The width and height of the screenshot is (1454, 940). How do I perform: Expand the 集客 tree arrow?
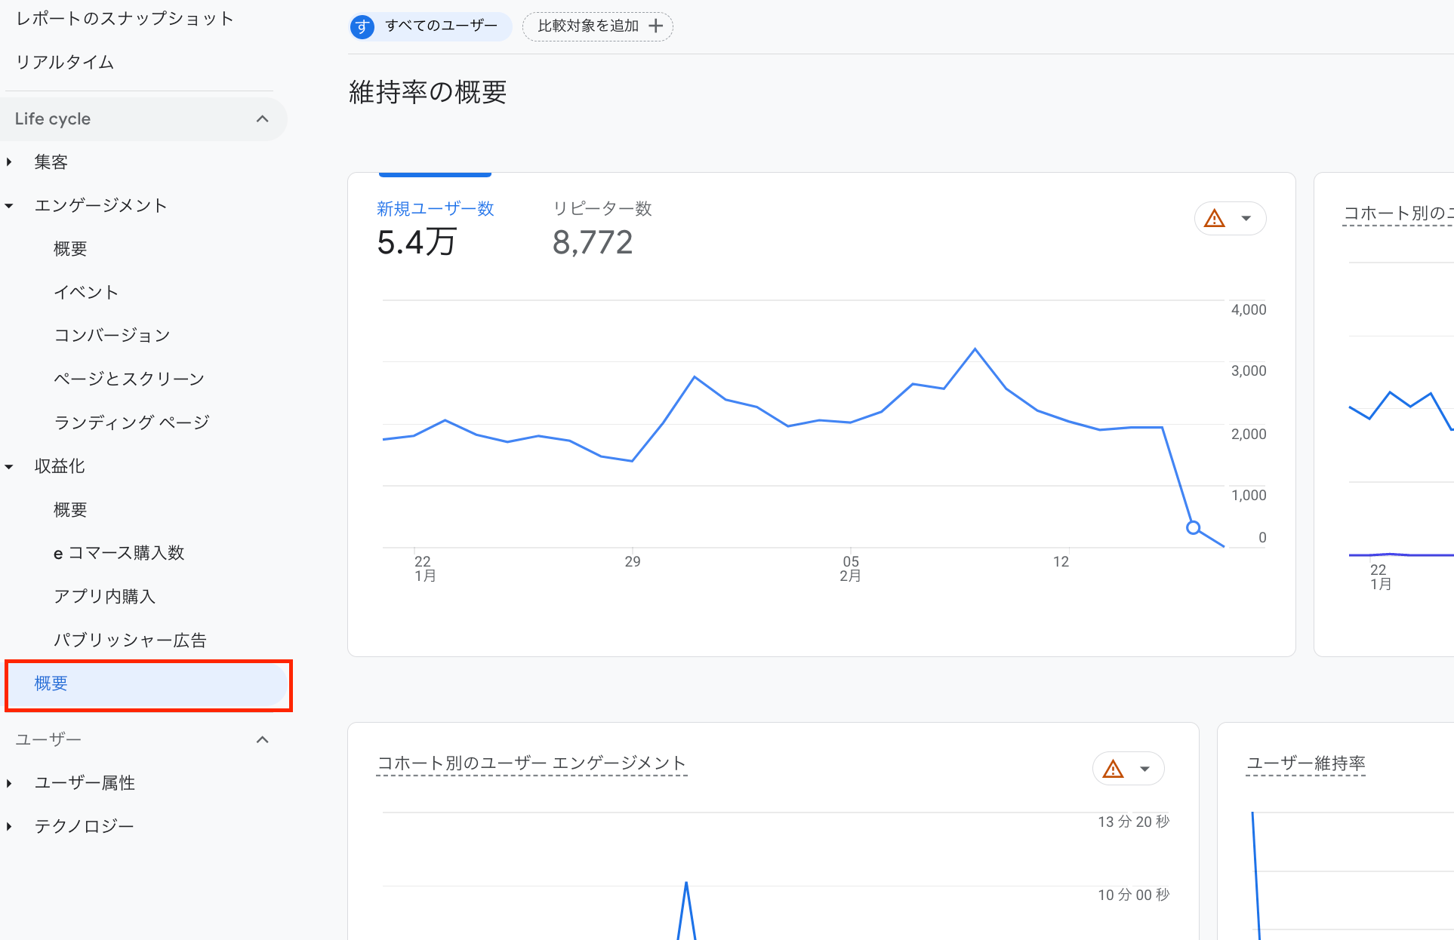[x=9, y=162]
